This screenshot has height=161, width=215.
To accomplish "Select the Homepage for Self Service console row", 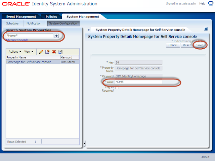I will (x=43, y=62).
